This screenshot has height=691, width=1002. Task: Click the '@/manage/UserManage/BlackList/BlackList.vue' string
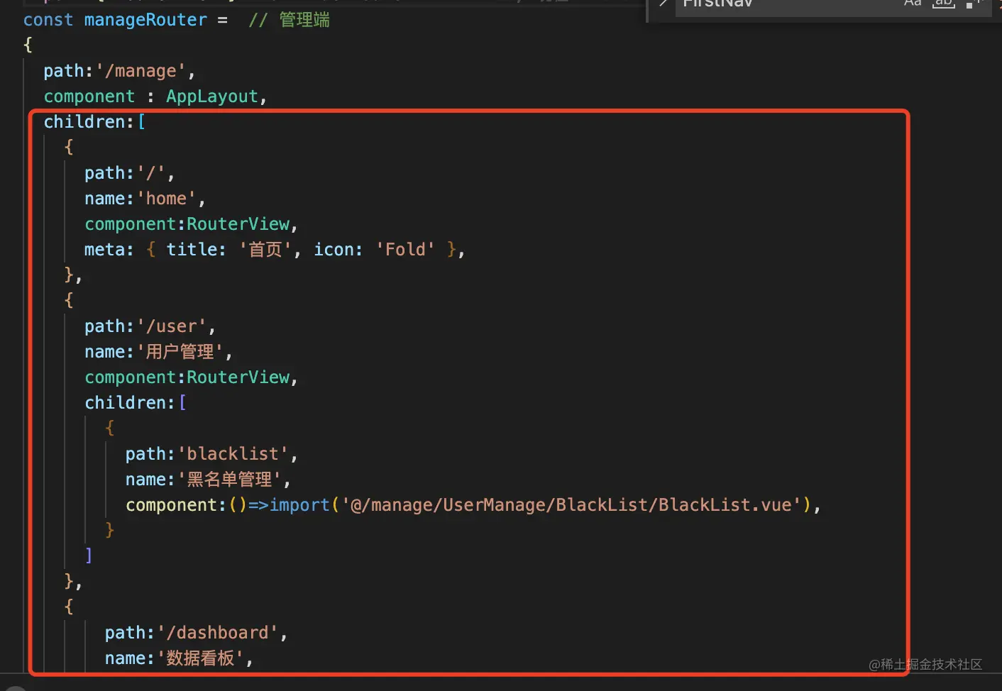[571, 505]
